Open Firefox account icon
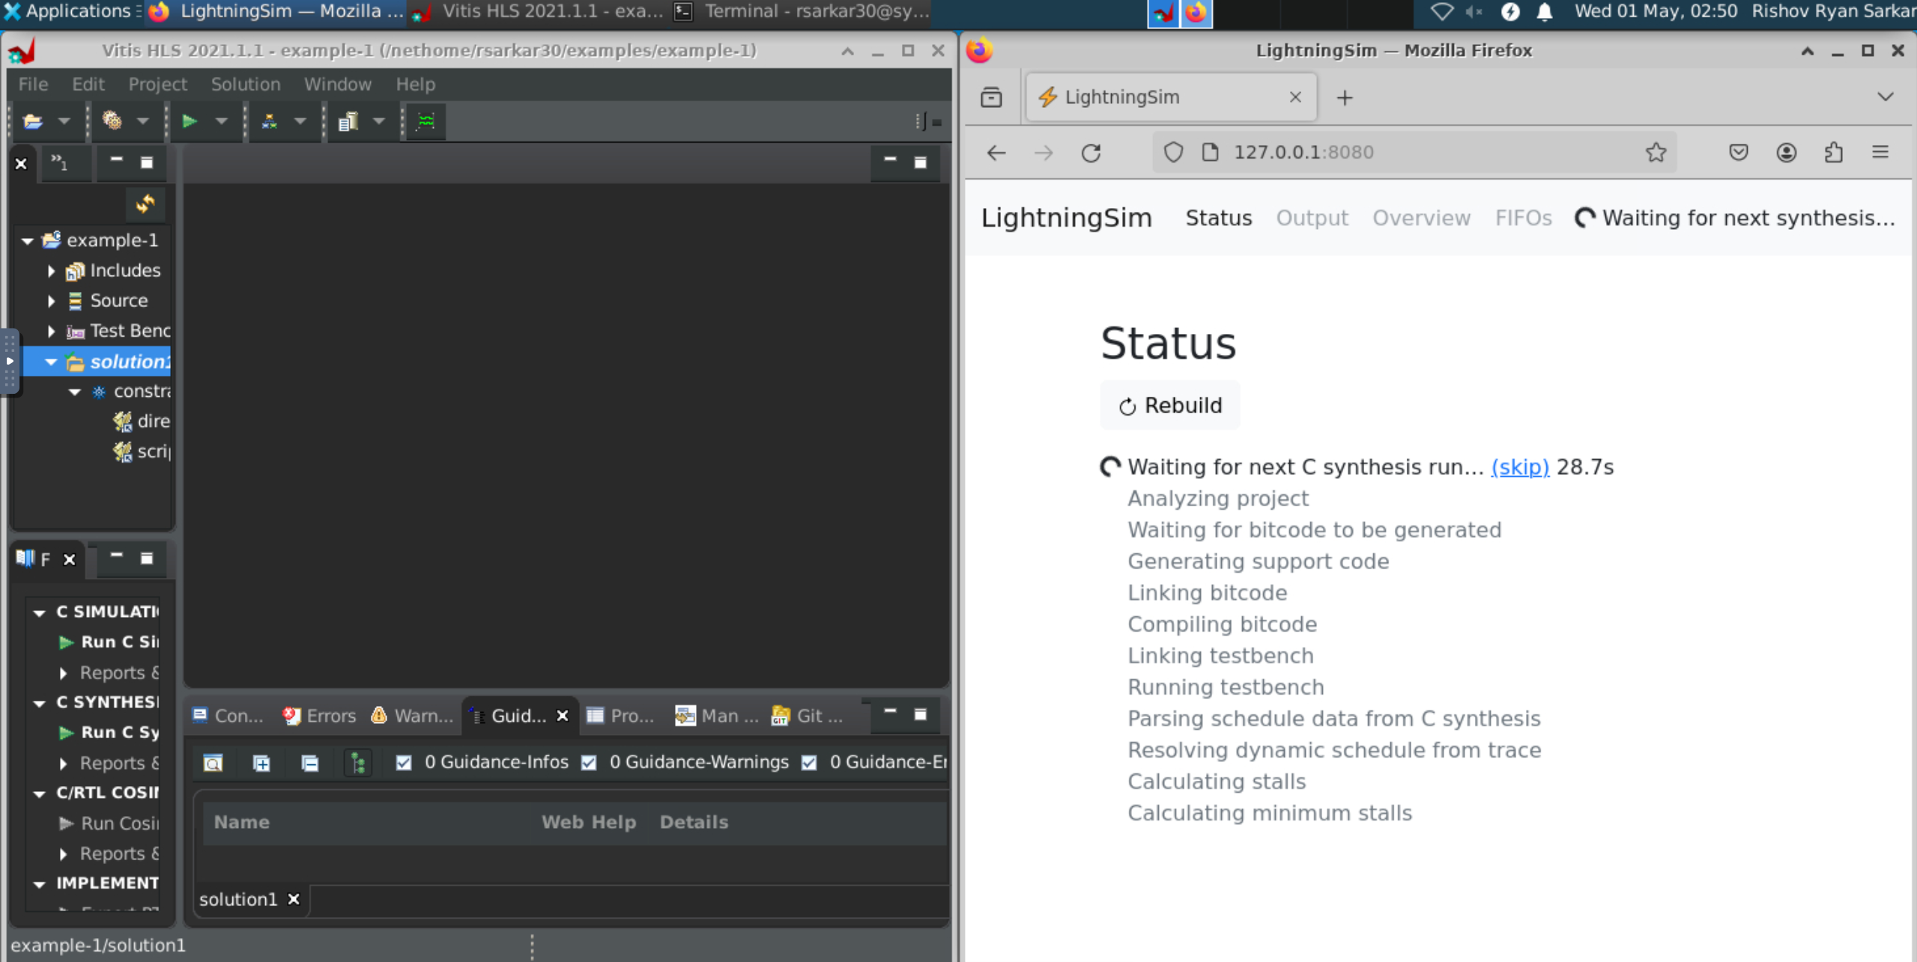This screenshot has width=1917, height=962. [x=1787, y=153]
